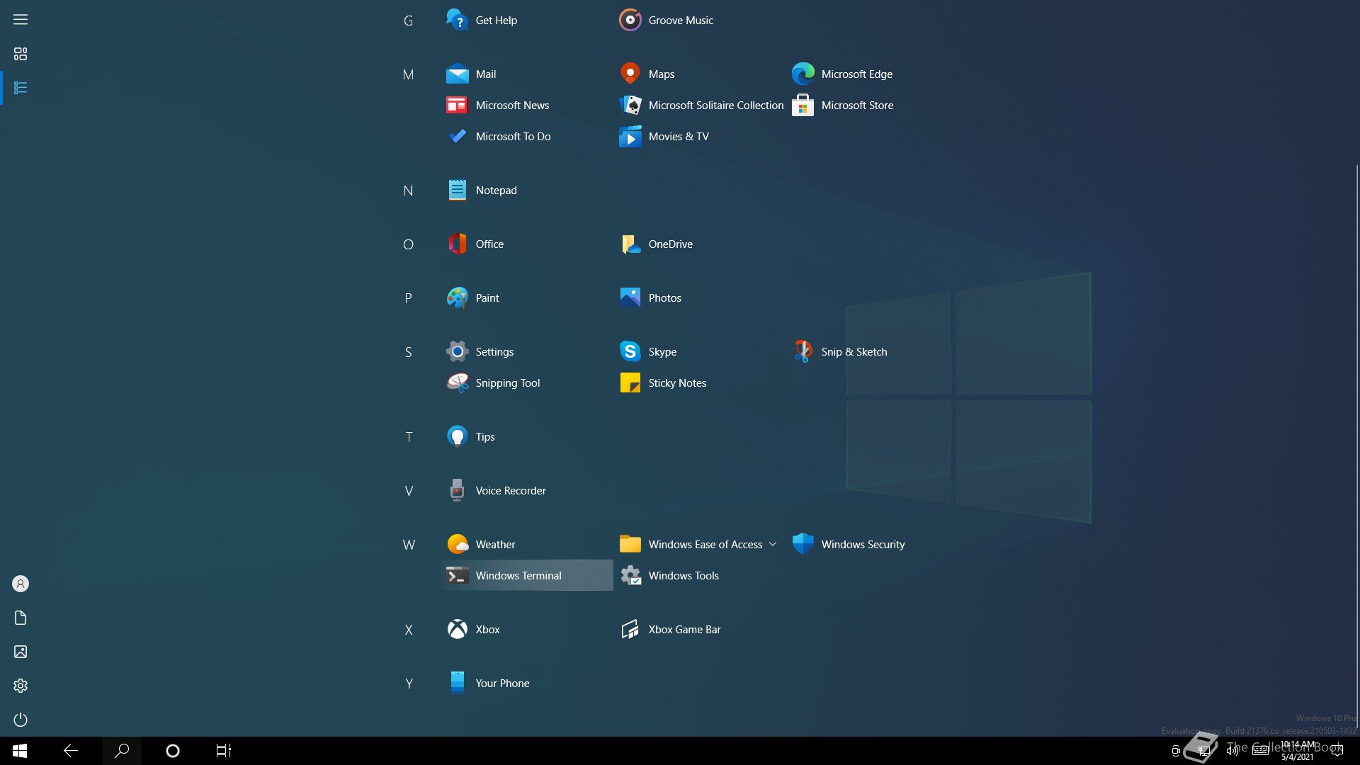Viewport: 1360px width, 765px height.
Task: Expand the Windows Ease of Access folder
Action: (x=699, y=544)
